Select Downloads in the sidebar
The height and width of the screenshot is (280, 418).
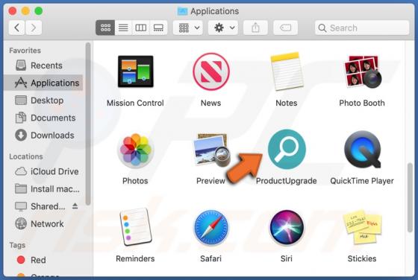pos(43,136)
